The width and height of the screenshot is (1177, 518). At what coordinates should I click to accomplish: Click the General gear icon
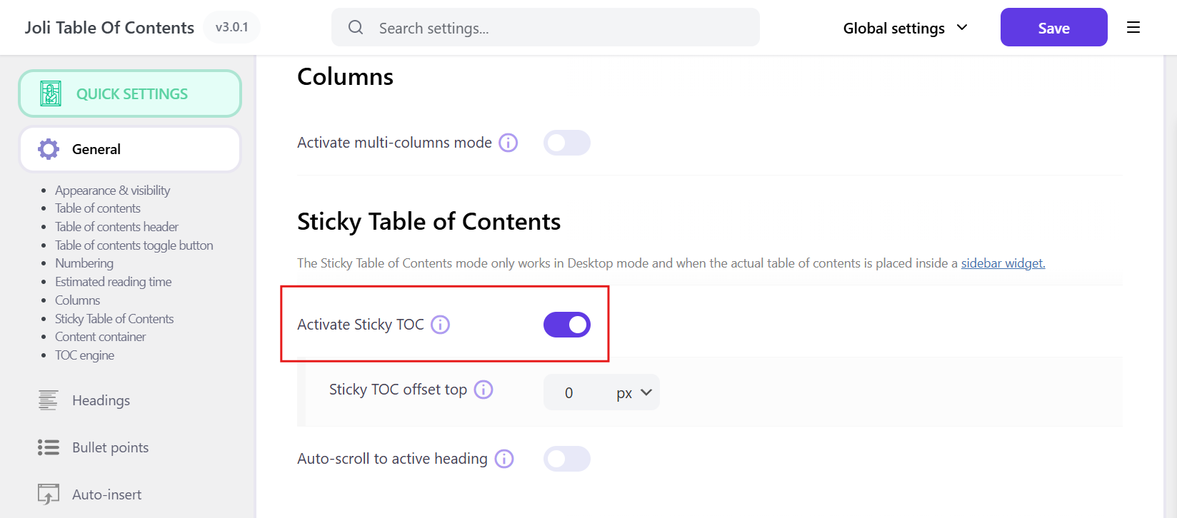[49, 149]
